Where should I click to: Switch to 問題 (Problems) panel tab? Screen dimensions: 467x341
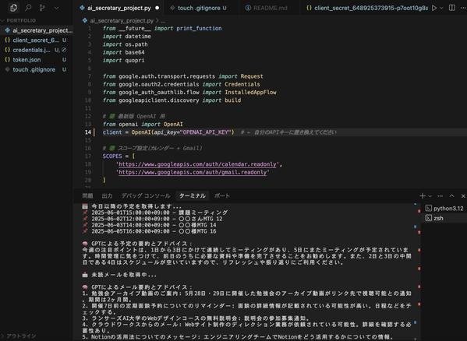pos(87,196)
